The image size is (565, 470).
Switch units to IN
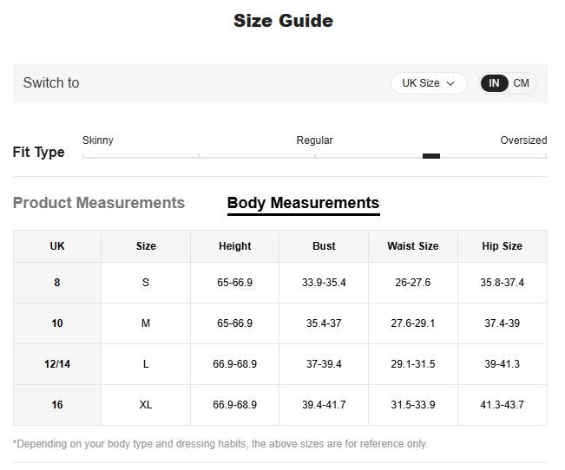pyautogui.click(x=495, y=83)
